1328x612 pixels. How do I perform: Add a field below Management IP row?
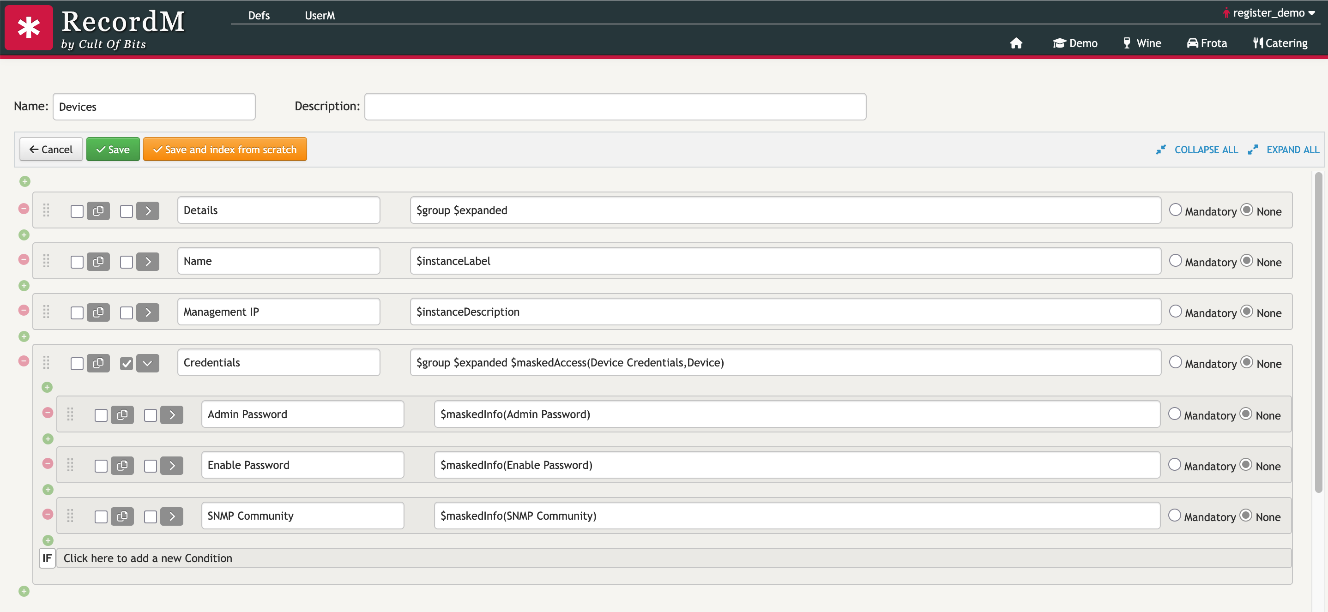point(24,336)
